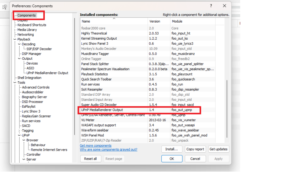Viewport: 303px width, 189px height.
Task: Expand the Media Library tree node
Action: click(15, 30)
